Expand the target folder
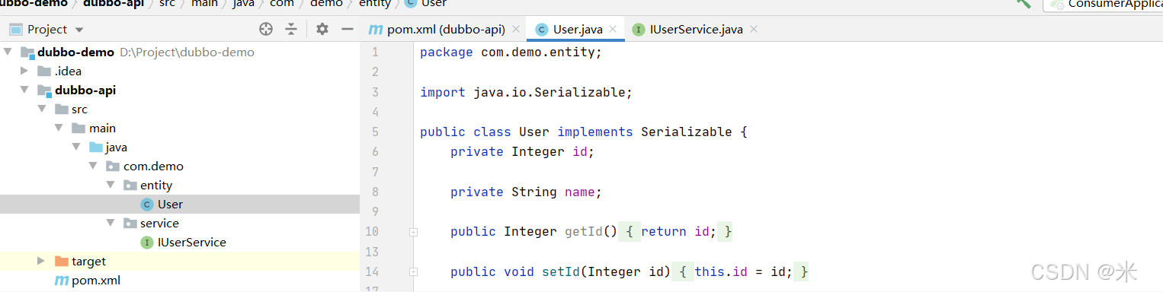Image resolution: width=1163 pixels, height=292 pixels. (41, 261)
